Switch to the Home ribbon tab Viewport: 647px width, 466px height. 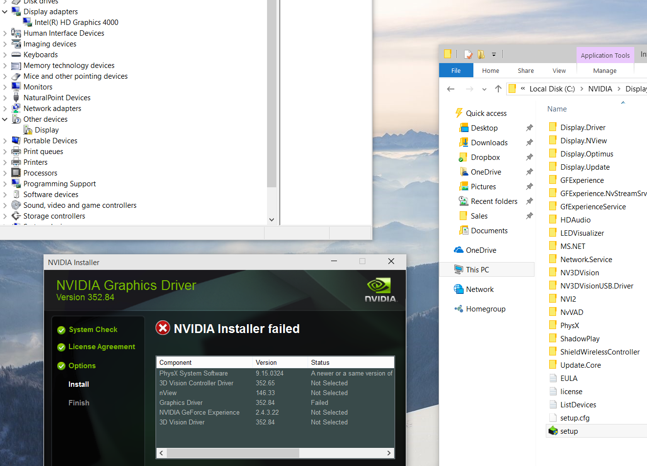click(x=491, y=70)
